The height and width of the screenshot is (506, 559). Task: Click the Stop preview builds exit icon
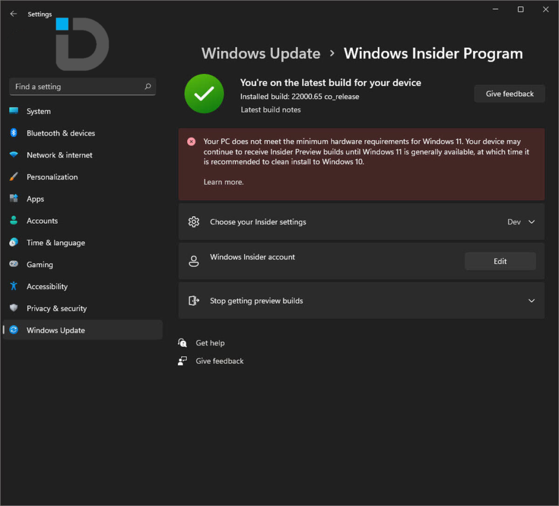click(x=194, y=301)
